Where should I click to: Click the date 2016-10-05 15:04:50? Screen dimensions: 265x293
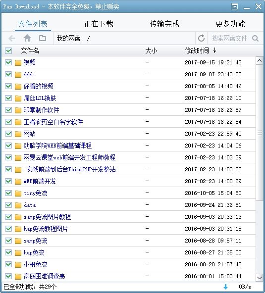tap(213, 193)
